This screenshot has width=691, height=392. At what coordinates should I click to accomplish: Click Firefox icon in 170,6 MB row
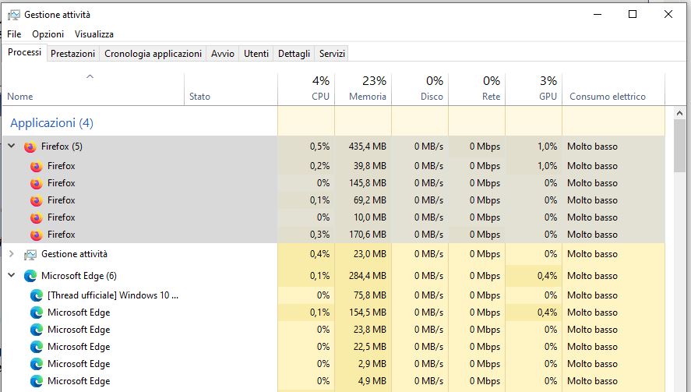click(36, 235)
